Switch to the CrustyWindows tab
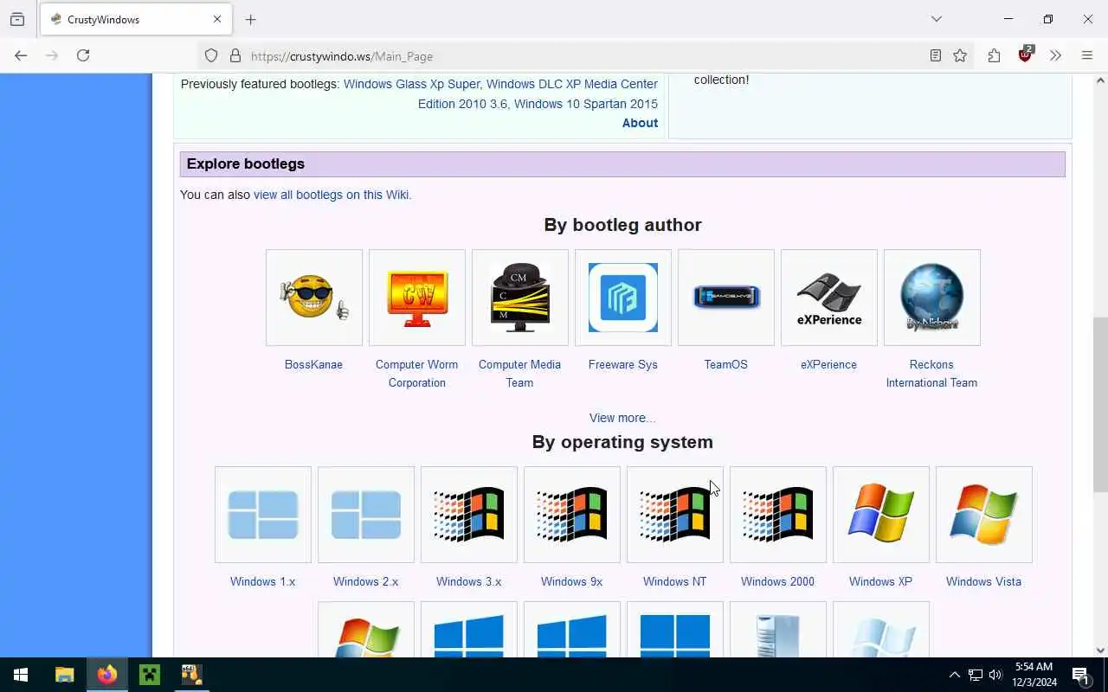 pyautogui.click(x=134, y=19)
